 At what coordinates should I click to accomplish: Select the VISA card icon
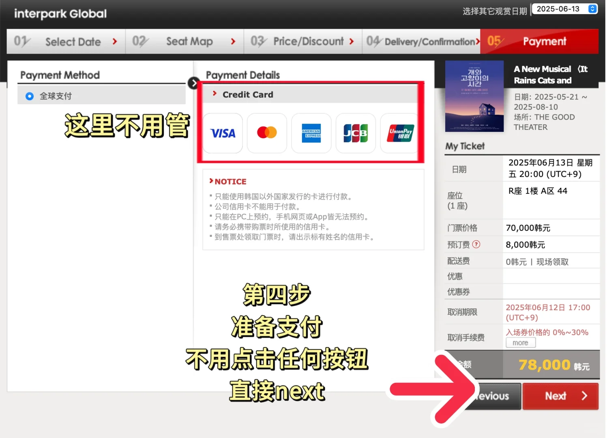(x=223, y=133)
